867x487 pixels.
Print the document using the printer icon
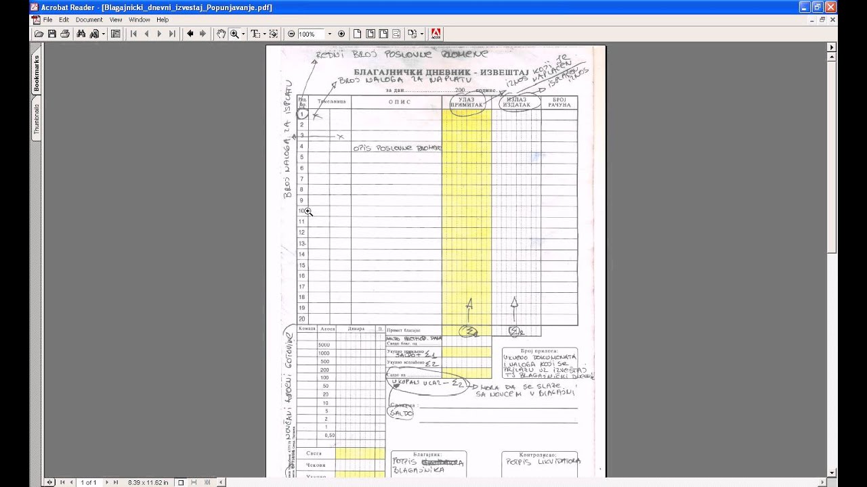64,34
